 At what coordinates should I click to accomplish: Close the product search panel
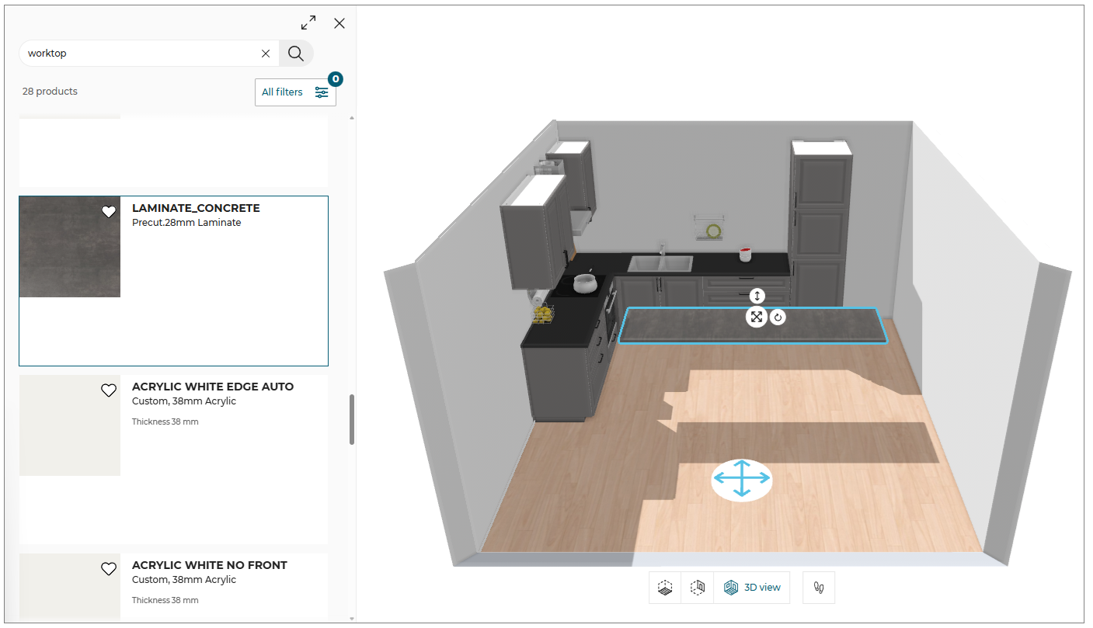[x=339, y=23]
